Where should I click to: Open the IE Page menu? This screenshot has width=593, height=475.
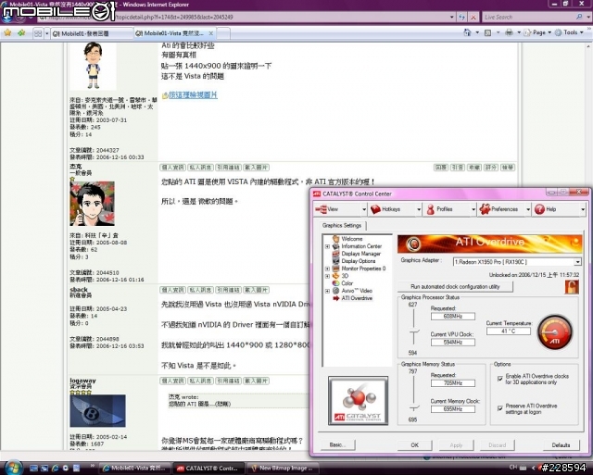pos(536,33)
